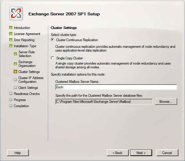Select the Single Copy Cluster radio button

[x=53, y=58]
